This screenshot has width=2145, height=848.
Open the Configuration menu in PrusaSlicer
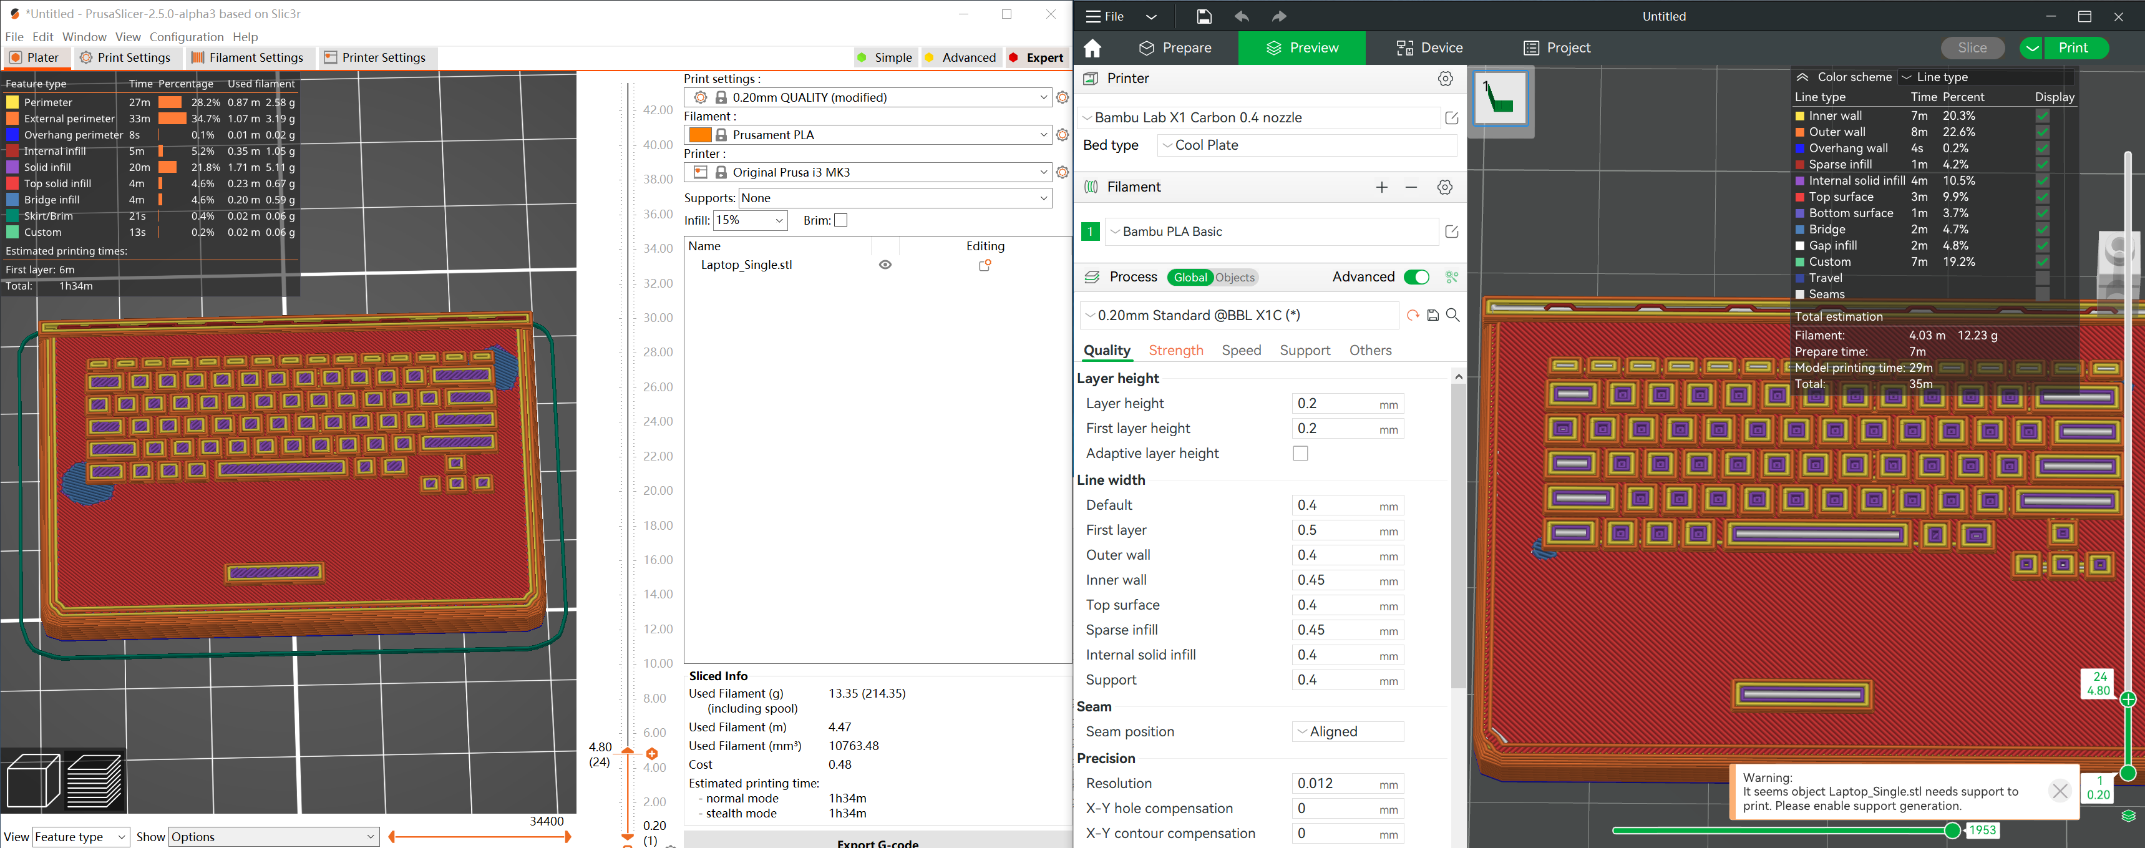(x=187, y=37)
